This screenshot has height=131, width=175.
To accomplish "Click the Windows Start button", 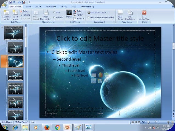I will coord(4,127).
